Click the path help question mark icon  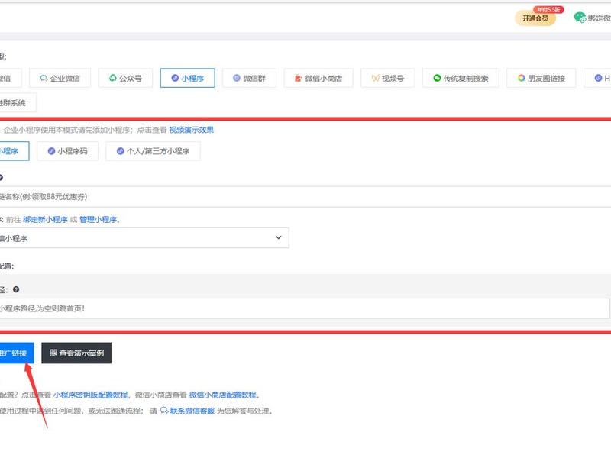(x=16, y=289)
